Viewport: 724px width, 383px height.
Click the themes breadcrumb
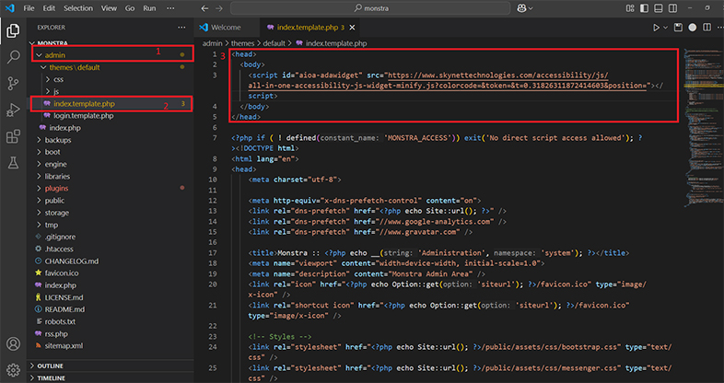click(243, 43)
